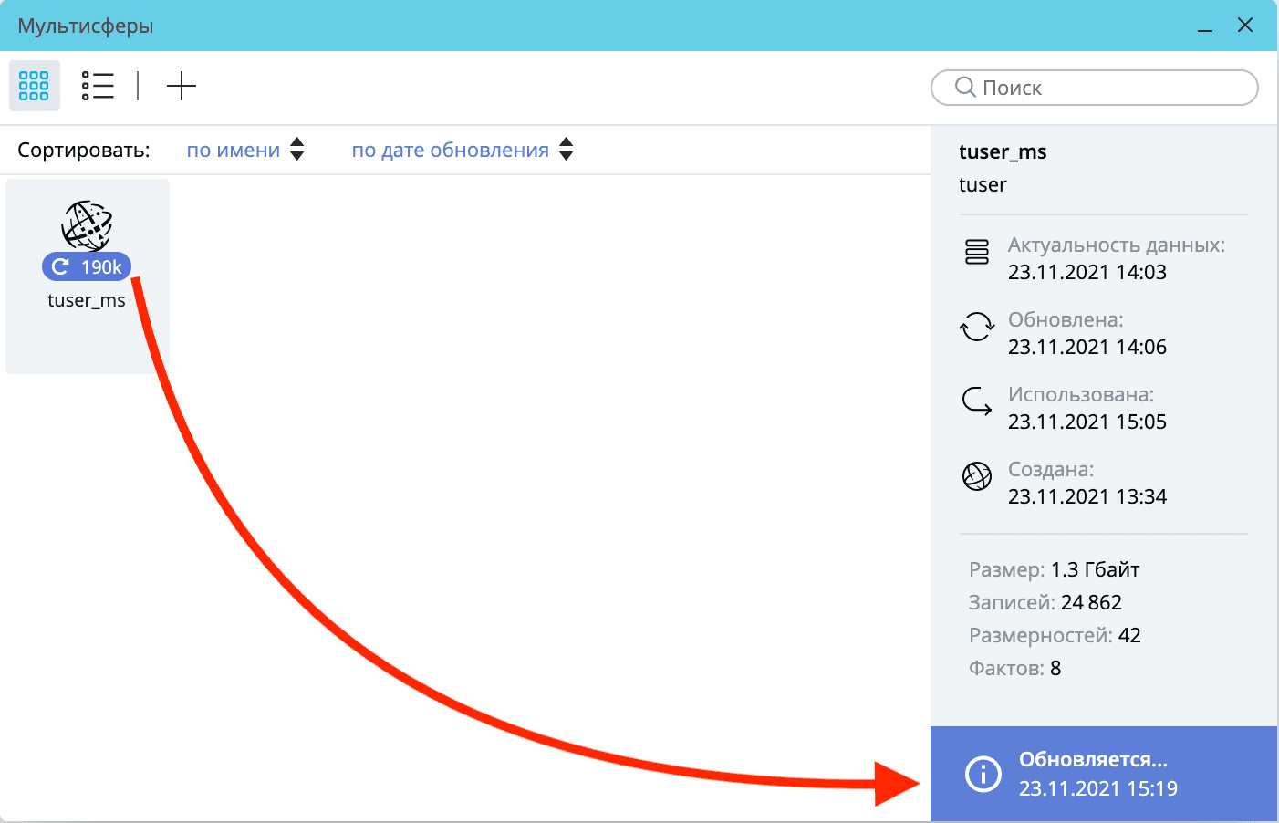Click the data relevance database icon

click(x=977, y=252)
